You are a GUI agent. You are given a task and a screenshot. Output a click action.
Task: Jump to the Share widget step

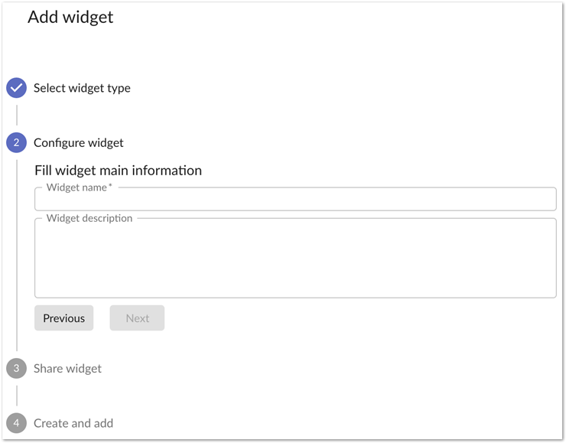67,368
